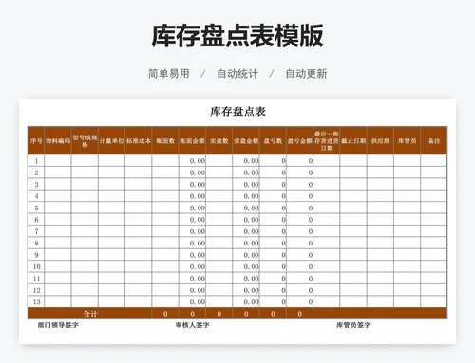Click sequence number 9 cell
Viewport: 475px width, 363px height.
pyautogui.click(x=36, y=255)
